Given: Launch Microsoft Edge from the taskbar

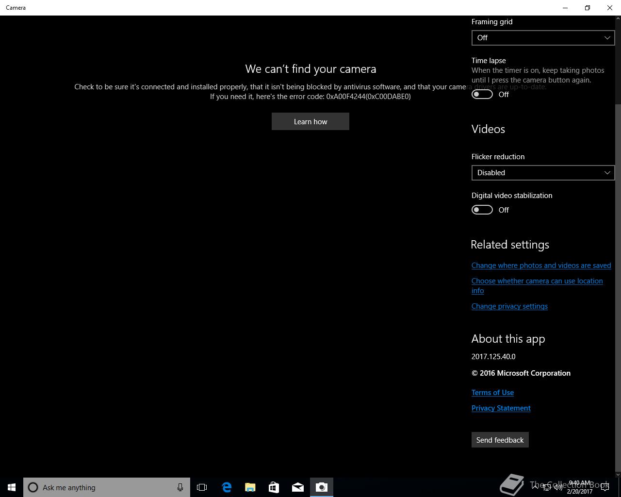Looking at the screenshot, I should 227,487.
